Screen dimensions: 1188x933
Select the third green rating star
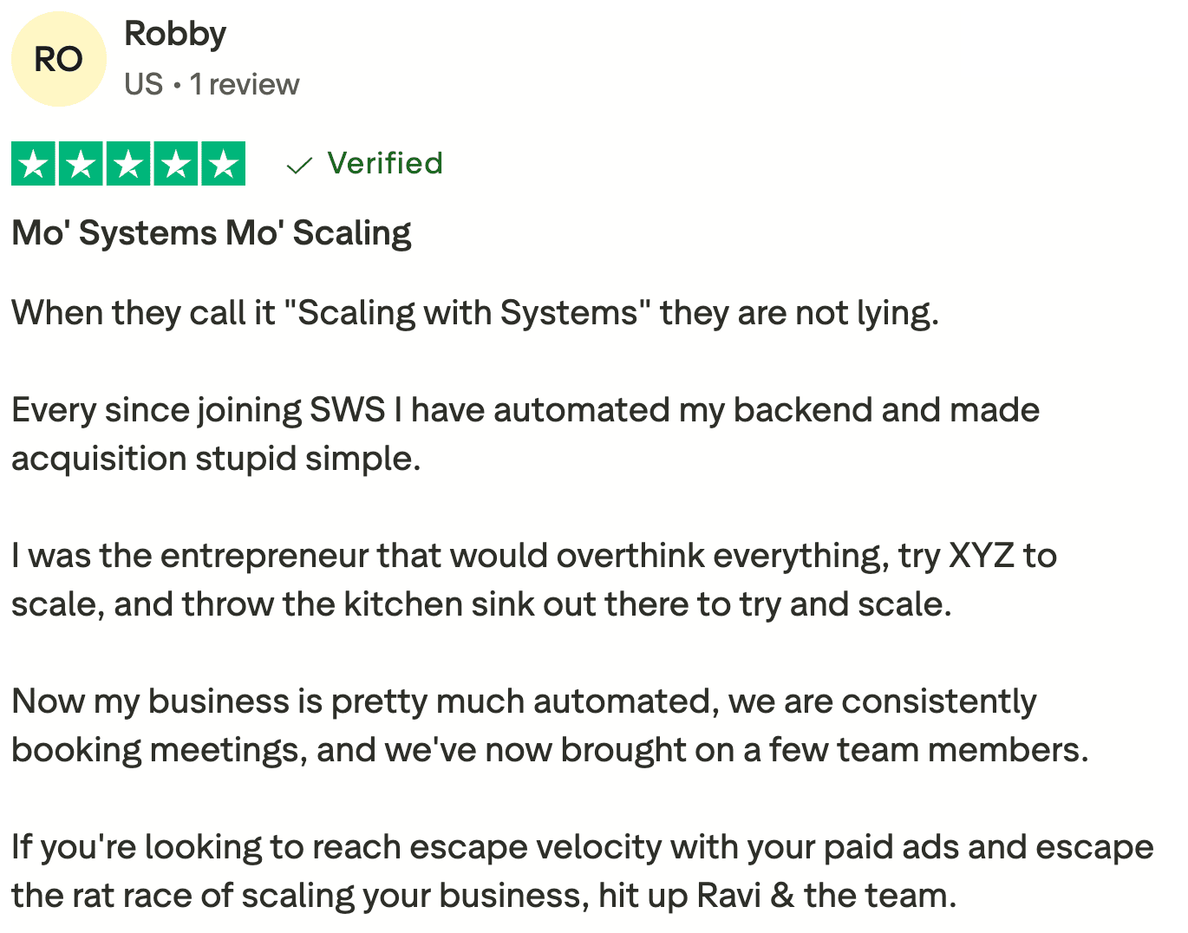(128, 163)
